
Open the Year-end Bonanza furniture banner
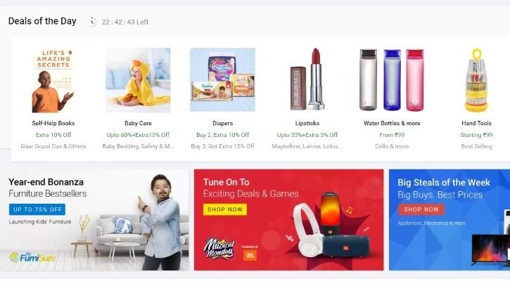pyautogui.click(x=94, y=220)
